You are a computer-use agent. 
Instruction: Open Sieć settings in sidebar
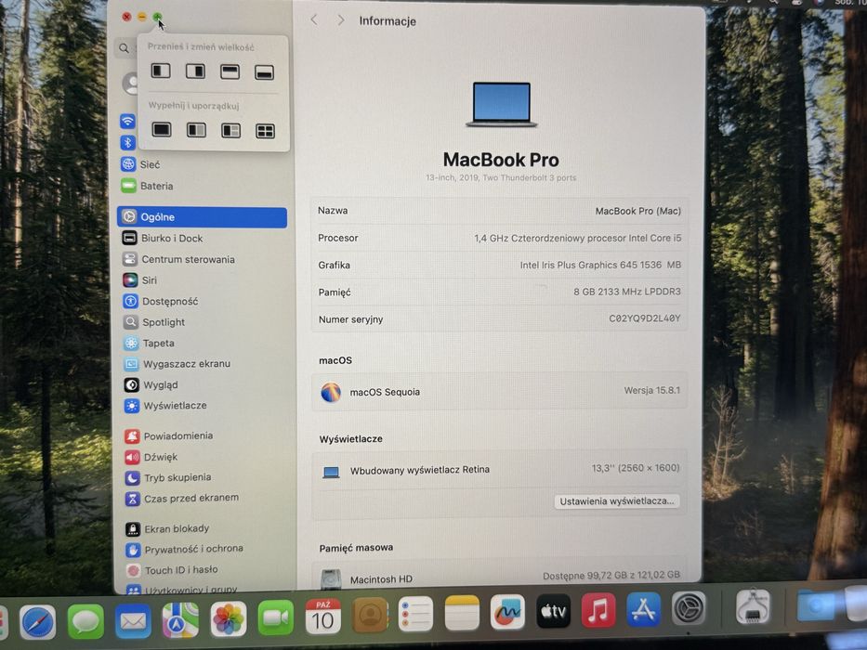tap(203, 164)
